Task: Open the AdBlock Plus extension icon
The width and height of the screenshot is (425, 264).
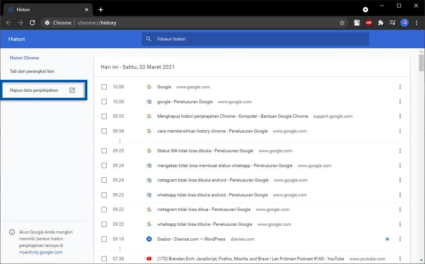Action: (x=368, y=23)
